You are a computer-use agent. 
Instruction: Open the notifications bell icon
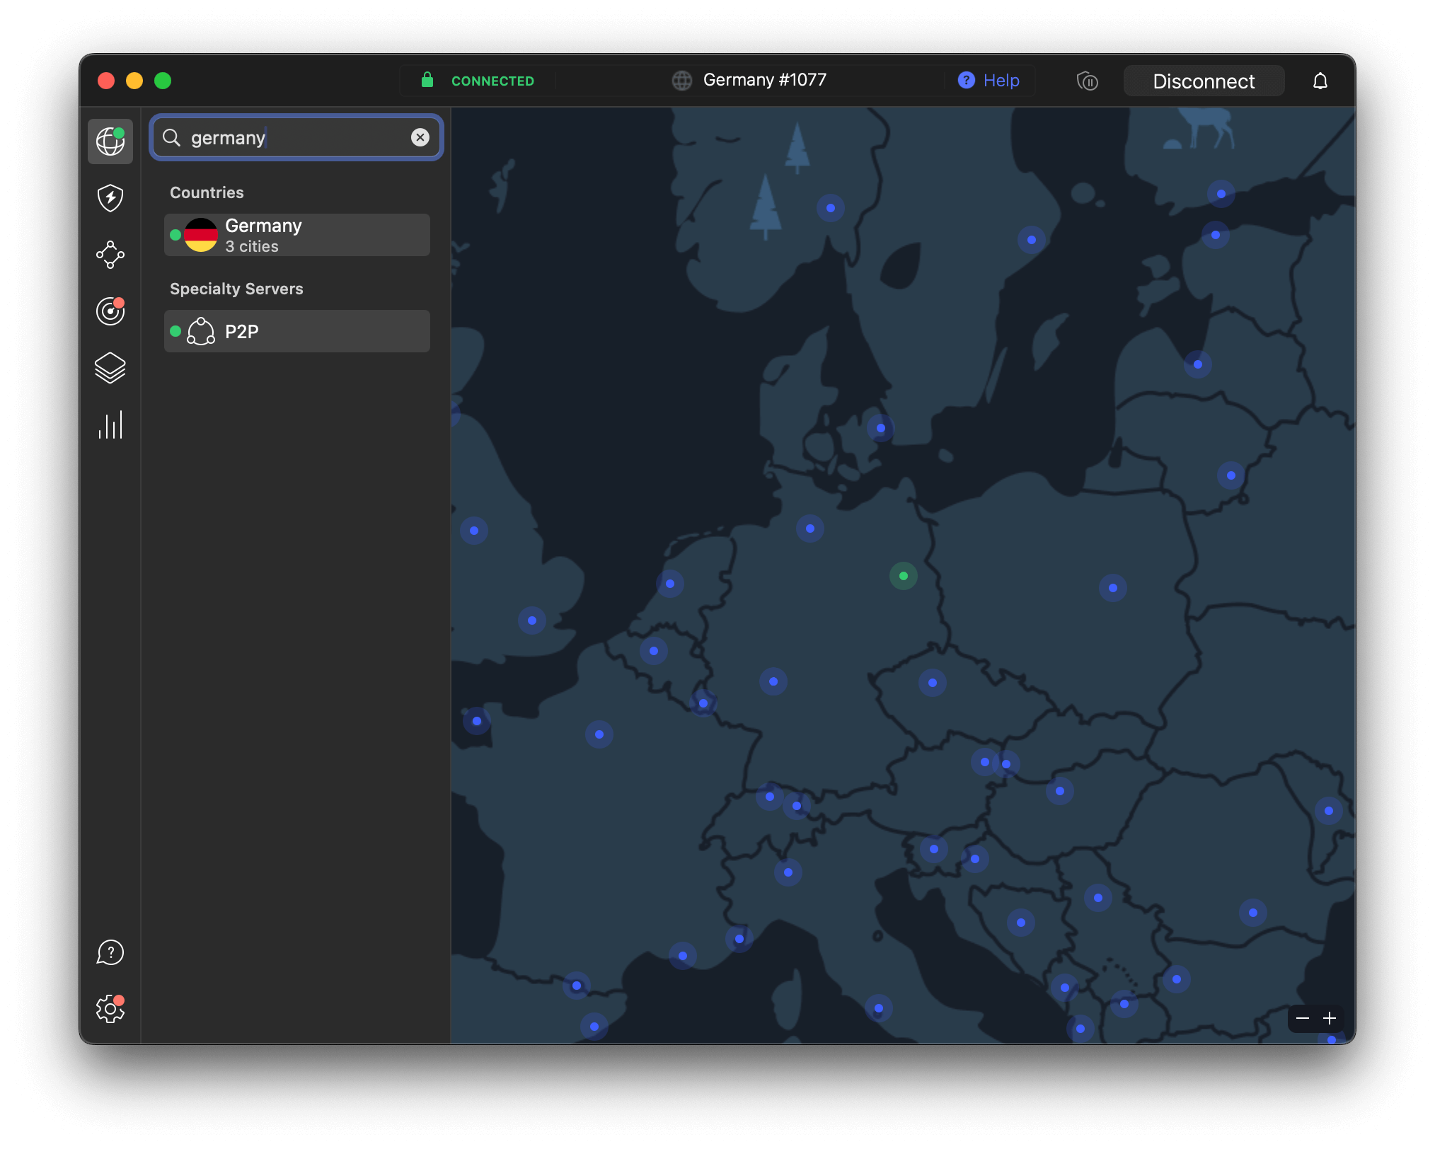tap(1320, 81)
